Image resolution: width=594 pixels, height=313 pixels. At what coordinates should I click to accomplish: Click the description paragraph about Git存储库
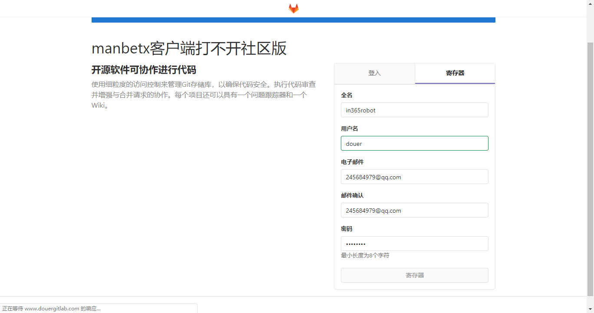[204, 95]
